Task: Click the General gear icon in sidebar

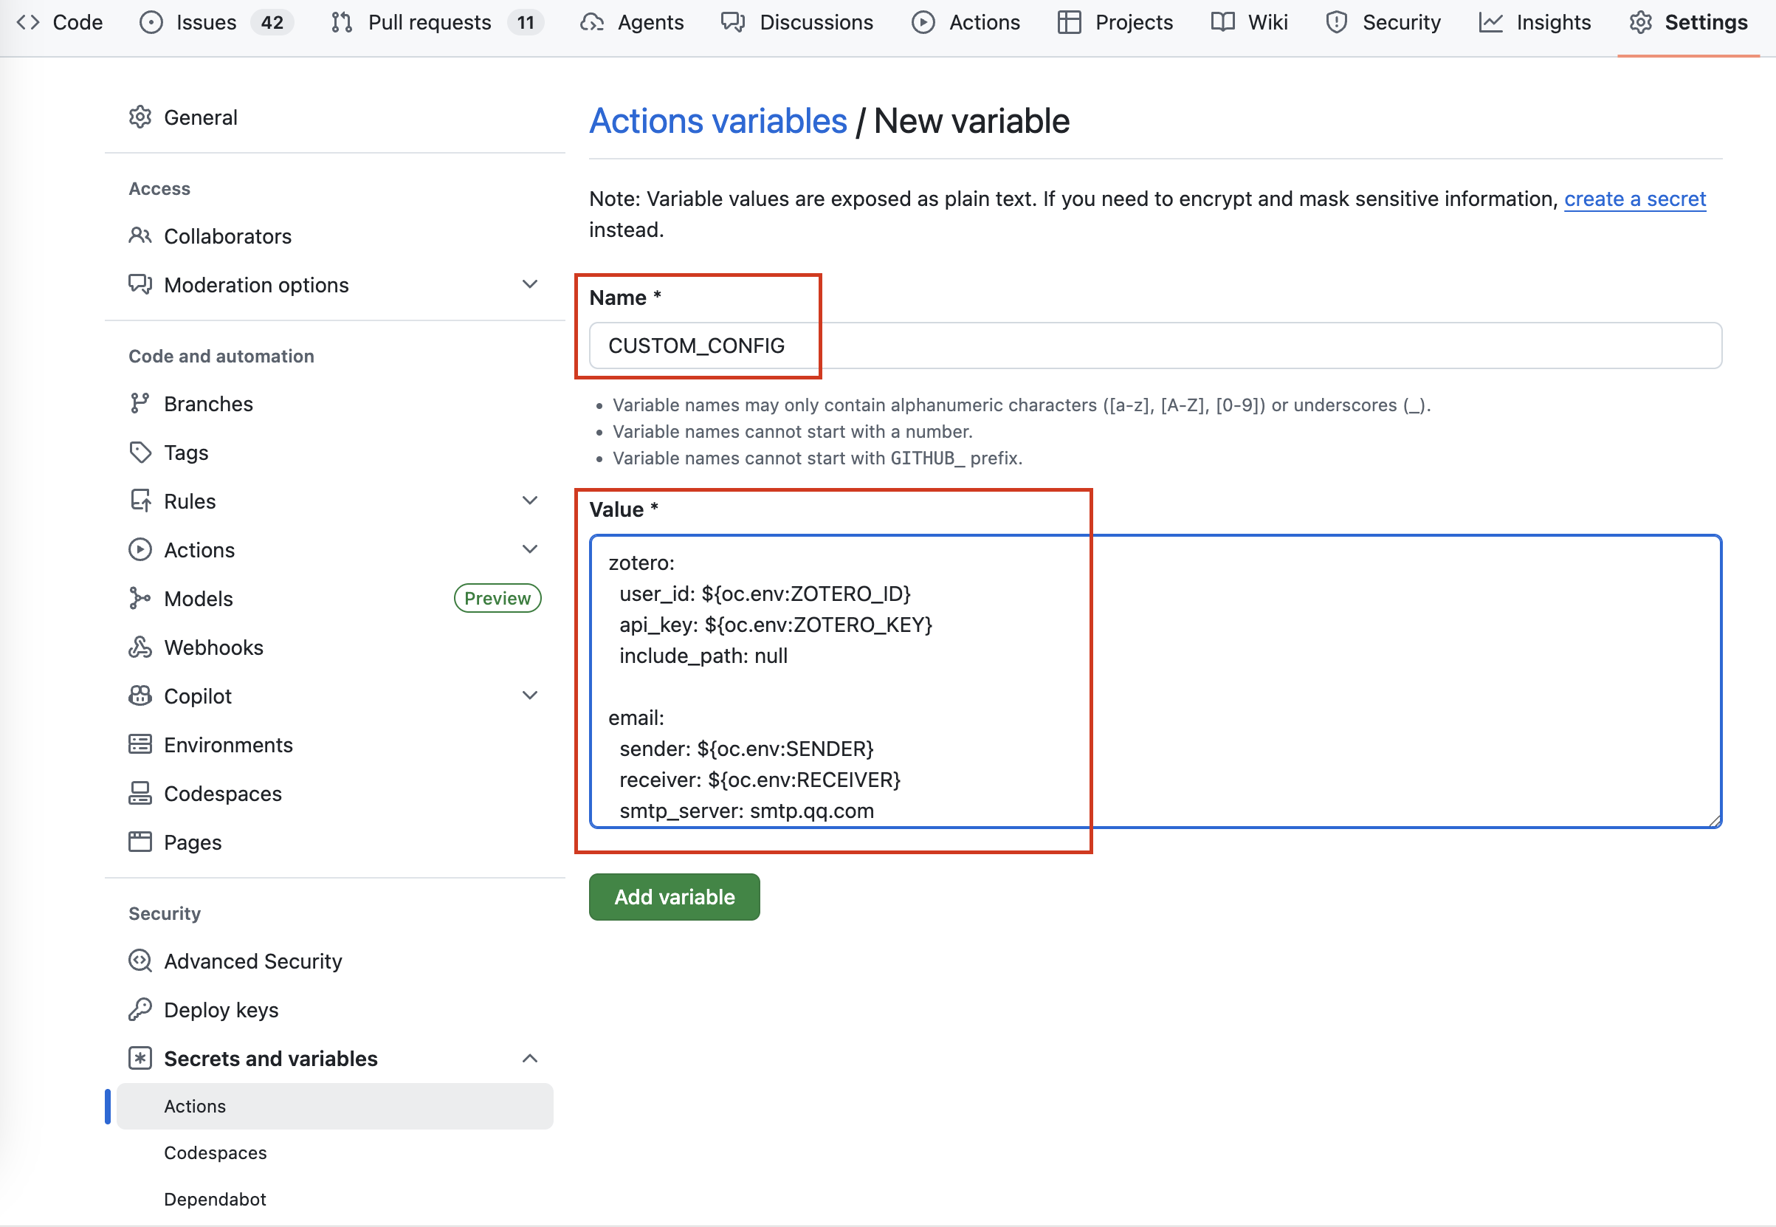Action: coord(140,117)
